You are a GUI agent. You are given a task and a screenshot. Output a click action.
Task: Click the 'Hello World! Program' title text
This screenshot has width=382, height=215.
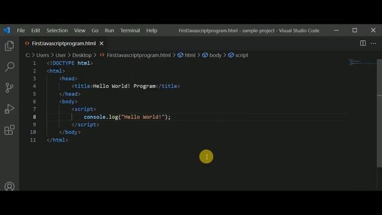tap(124, 86)
